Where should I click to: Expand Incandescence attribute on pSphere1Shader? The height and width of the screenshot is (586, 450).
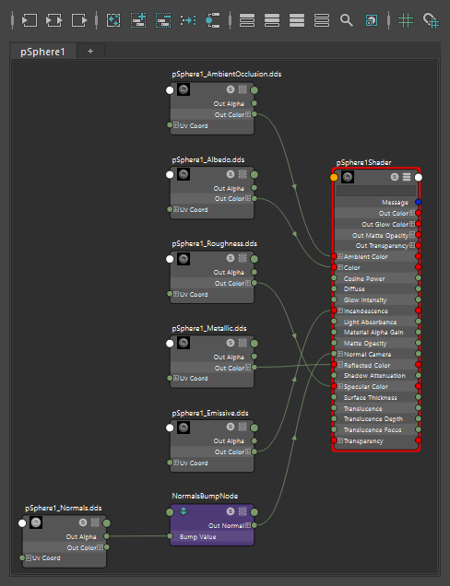[x=340, y=311]
